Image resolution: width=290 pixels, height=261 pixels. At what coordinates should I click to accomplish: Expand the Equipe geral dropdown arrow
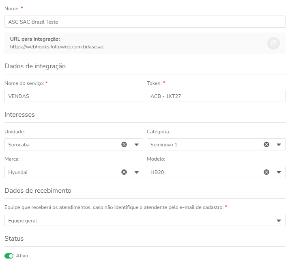(x=279, y=221)
